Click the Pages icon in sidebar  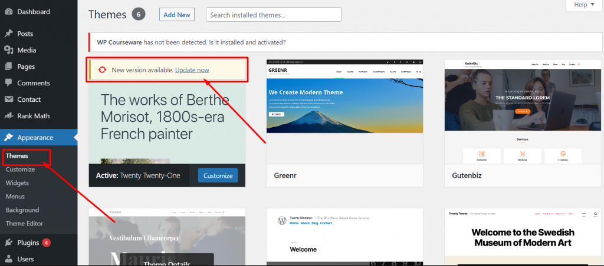point(9,67)
